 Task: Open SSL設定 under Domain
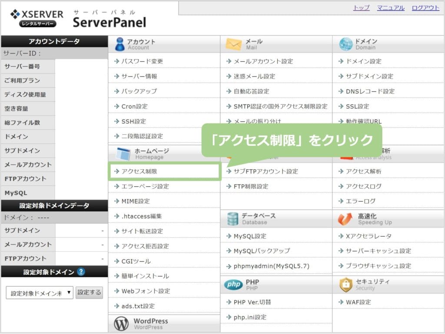pyautogui.click(x=357, y=106)
